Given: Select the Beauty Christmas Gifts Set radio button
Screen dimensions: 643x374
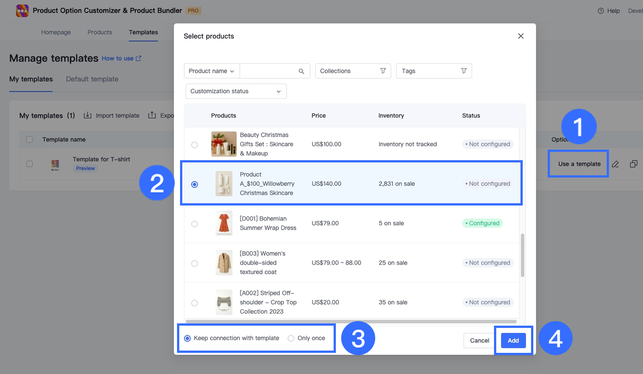Looking at the screenshot, I should click(x=194, y=145).
